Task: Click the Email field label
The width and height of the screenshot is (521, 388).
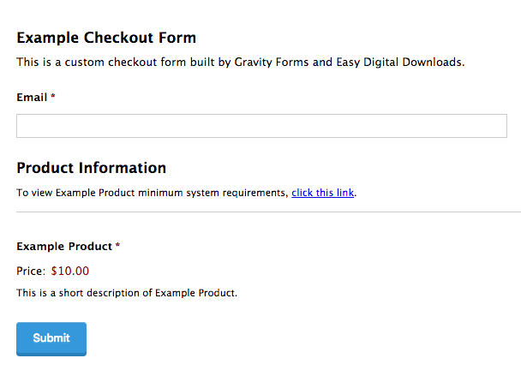Action: point(32,98)
